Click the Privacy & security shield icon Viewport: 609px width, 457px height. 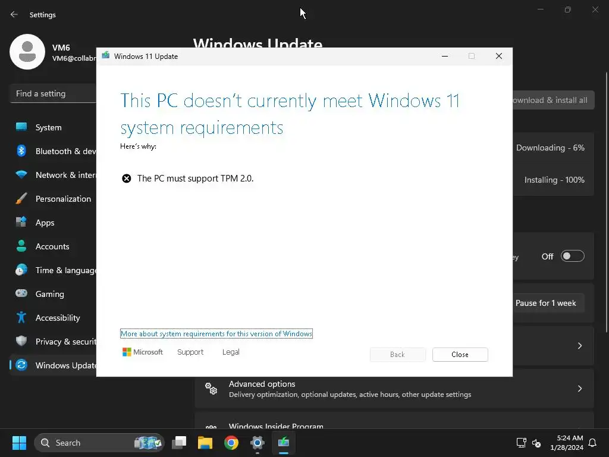pyautogui.click(x=21, y=341)
